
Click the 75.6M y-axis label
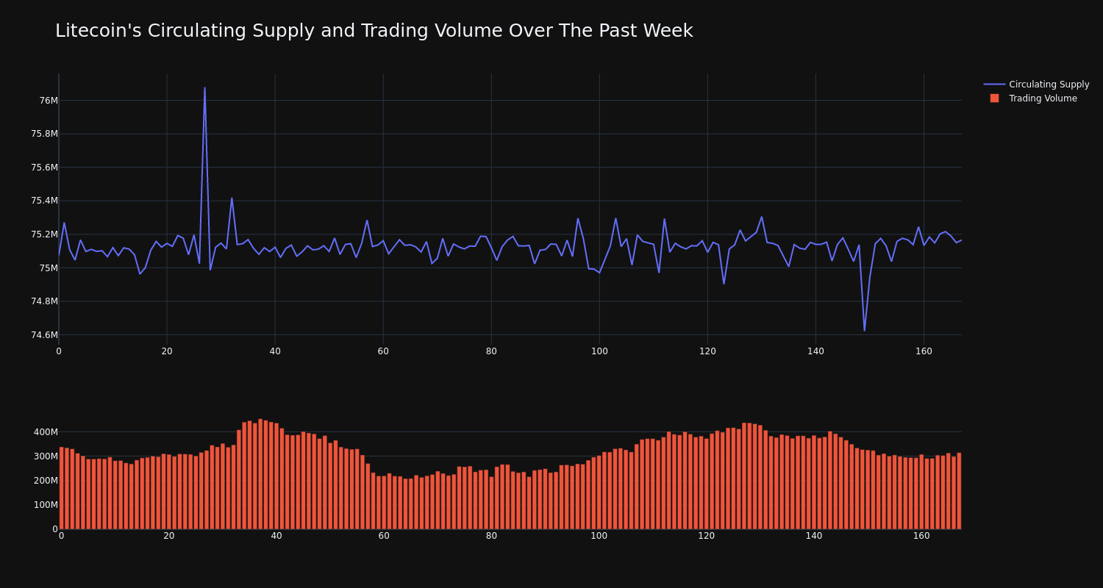click(44, 168)
